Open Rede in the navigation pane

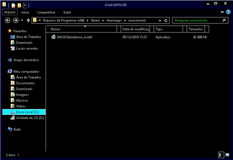tap(17, 129)
